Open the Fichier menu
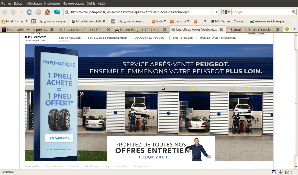This screenshot has width=298, height=175. point(6,3)
